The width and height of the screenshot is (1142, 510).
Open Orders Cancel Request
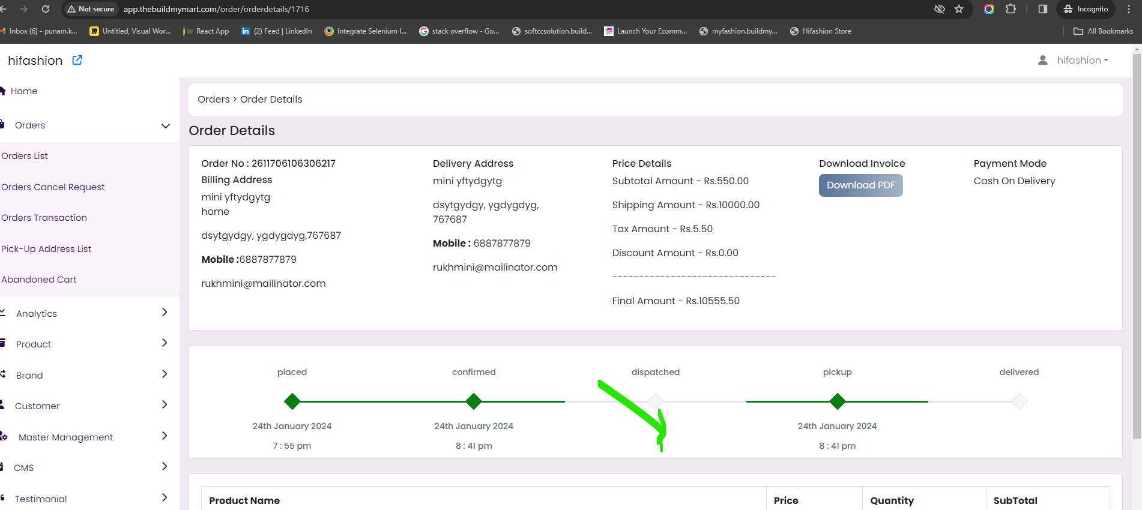53,187
